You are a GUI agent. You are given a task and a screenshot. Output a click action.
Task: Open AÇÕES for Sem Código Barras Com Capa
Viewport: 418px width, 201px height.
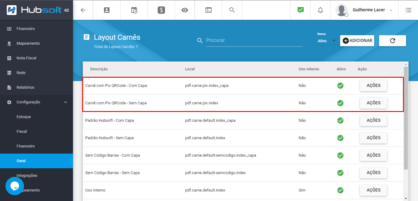374,155
